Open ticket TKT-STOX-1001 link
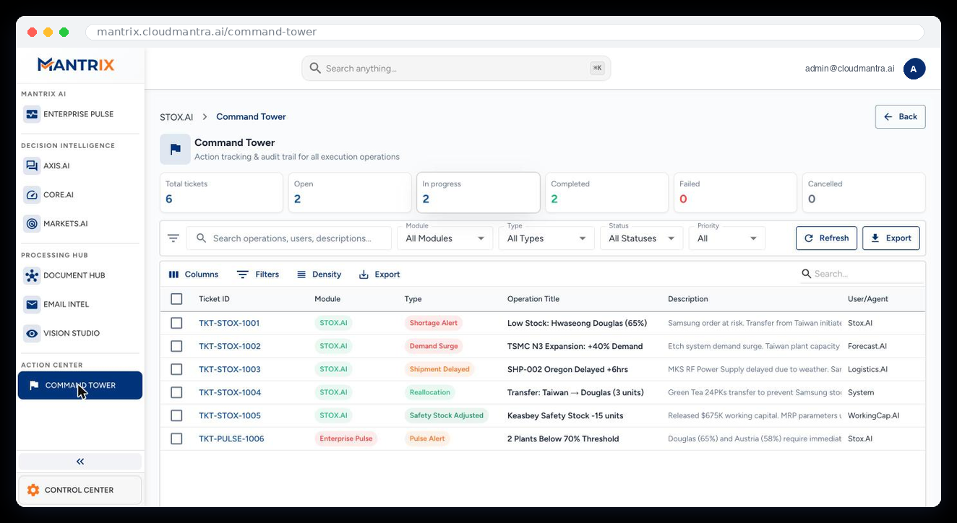This screenshot has height=523, width=957. (229, 323)
